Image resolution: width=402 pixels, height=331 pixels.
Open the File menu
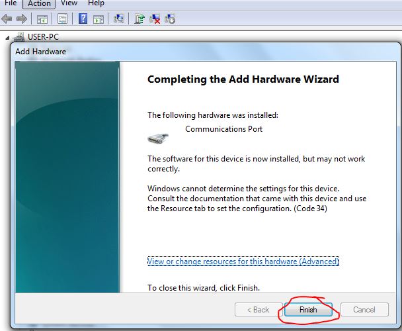(11, 3)
